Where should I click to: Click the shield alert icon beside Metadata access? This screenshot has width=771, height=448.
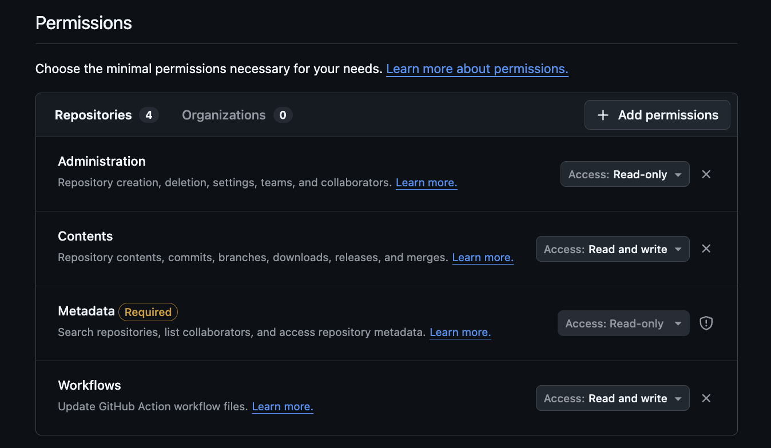[x=706, y=323]
